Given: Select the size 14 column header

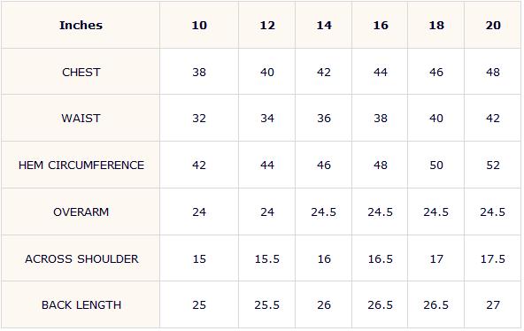Looking at the screenshot, I should click(x=324, y=26).
